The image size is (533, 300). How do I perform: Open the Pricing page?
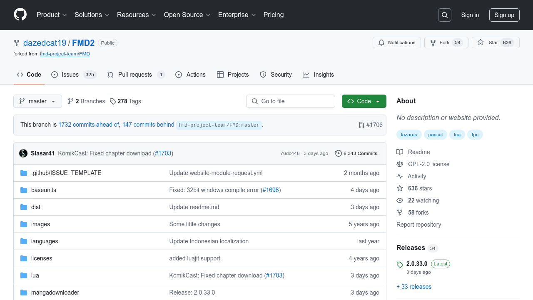tap(274, 15)
